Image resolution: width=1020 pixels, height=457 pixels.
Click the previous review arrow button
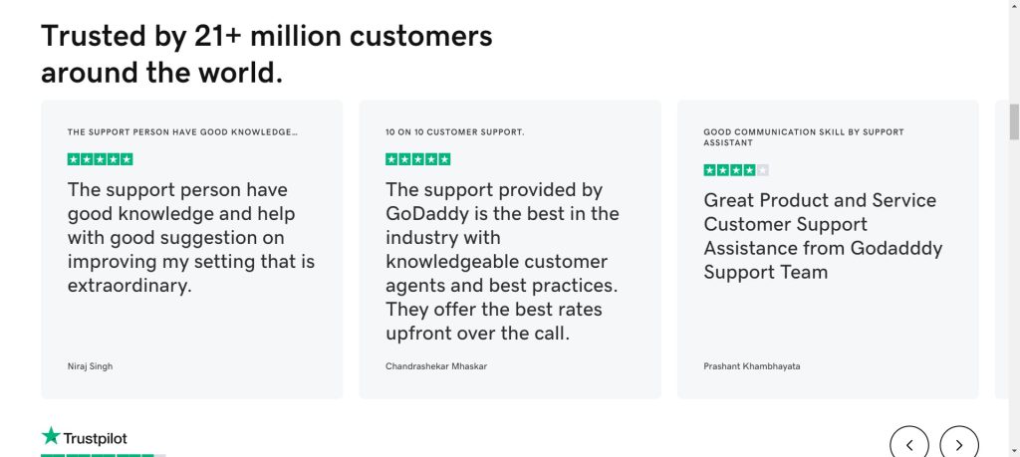point(909,443)
